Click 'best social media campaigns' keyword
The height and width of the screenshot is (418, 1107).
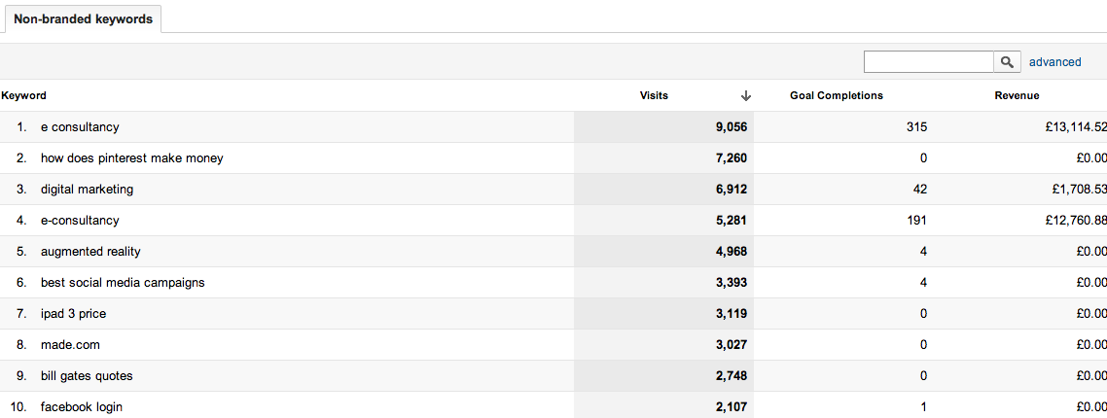pos(123,283)
